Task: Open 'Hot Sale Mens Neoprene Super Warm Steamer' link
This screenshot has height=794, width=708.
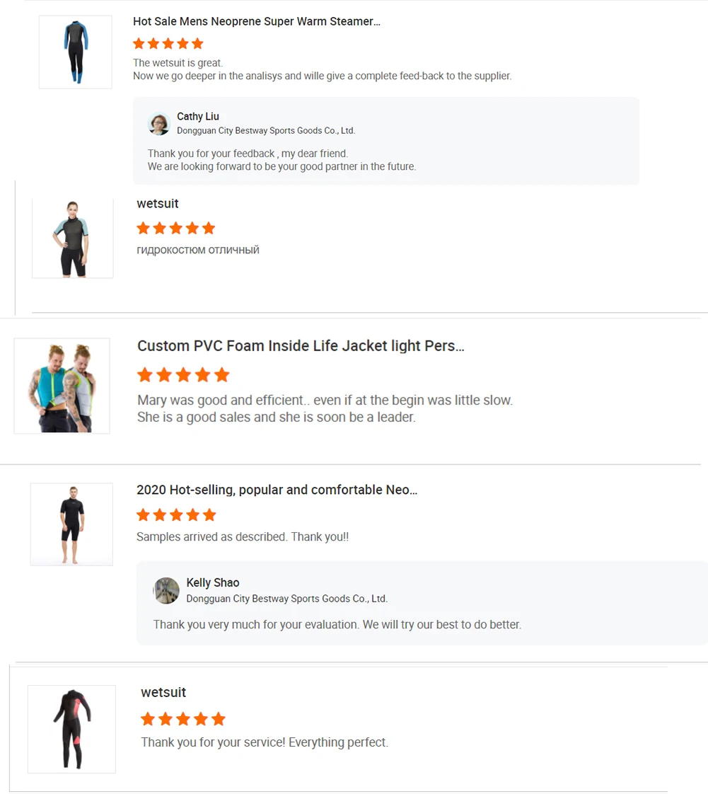Action: click(x=256, y=21)
